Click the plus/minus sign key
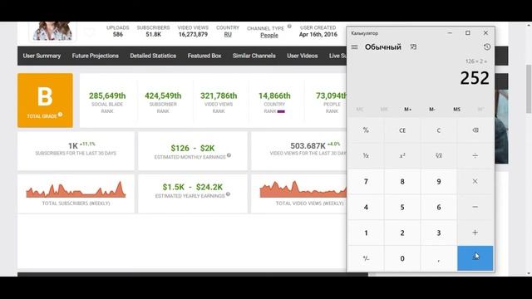The width and height of the screenshot is (532, 299). [x=366, y=258]
